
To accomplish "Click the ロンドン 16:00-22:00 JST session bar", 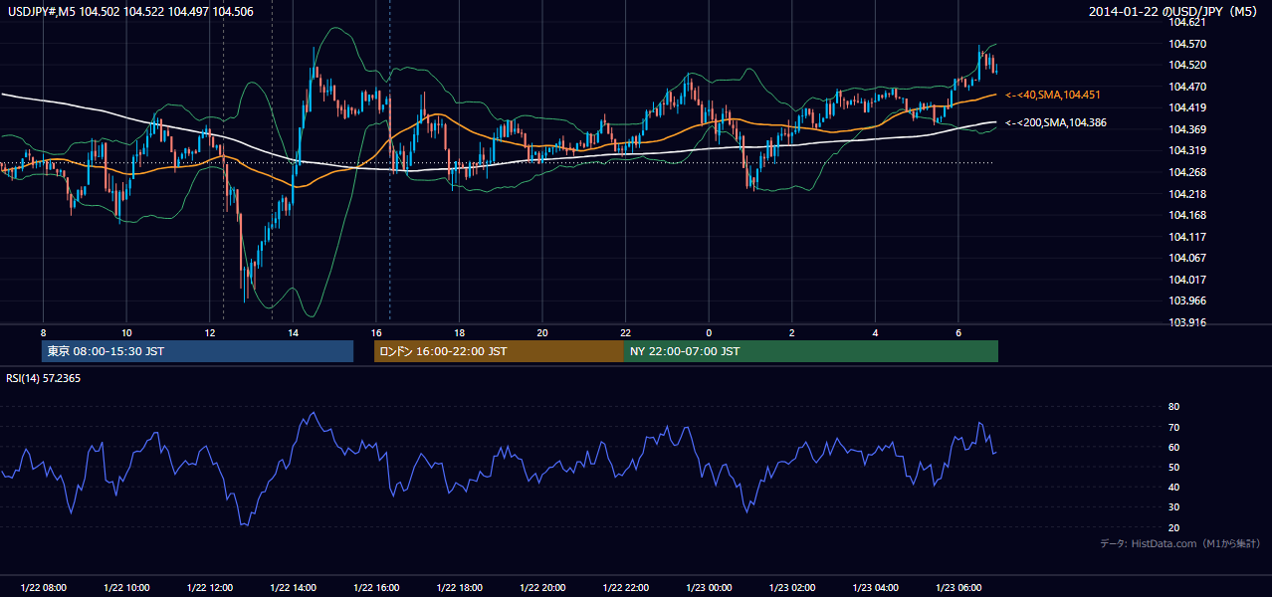I will tap(499, 351).
